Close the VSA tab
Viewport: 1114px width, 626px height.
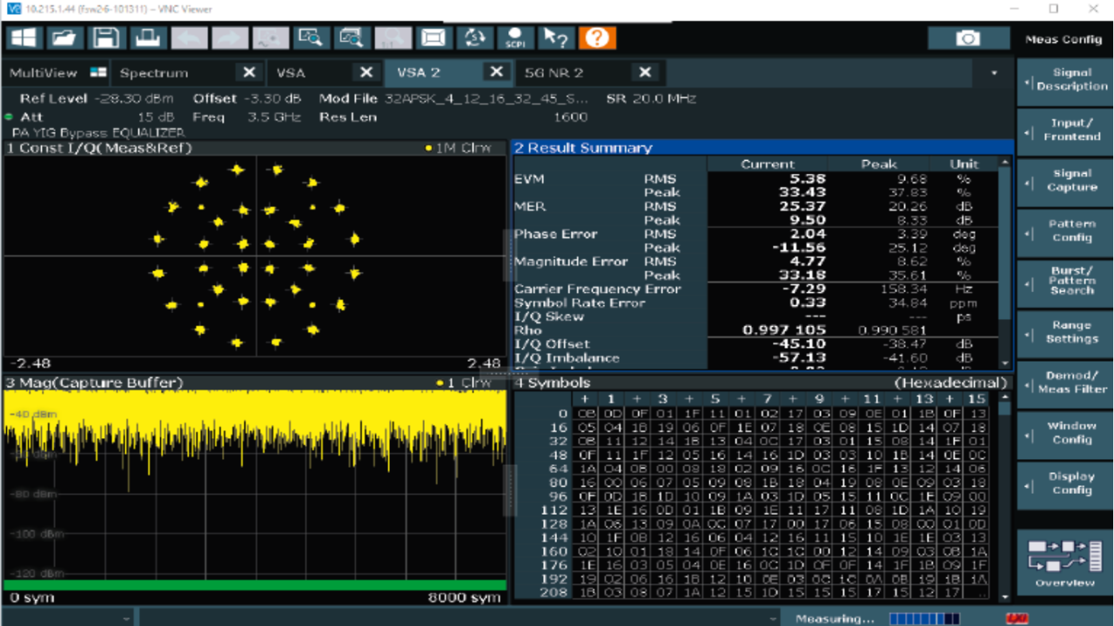pyautogui.click(x=366, y=73)
